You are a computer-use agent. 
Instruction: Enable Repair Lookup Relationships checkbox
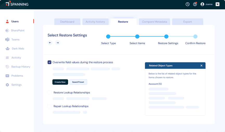click(49, 106)
